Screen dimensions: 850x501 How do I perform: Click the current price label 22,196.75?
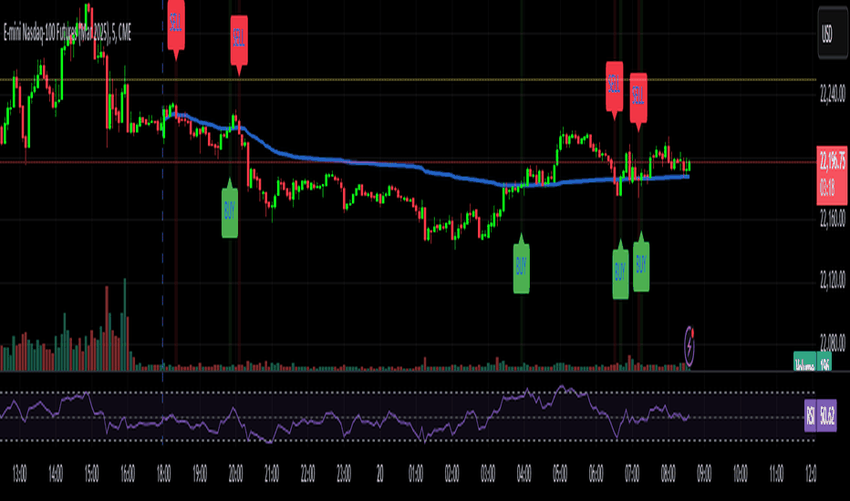point(832,161)
